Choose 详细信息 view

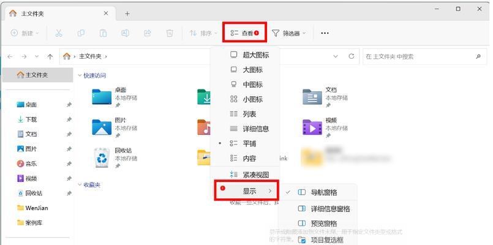point(245,129)
